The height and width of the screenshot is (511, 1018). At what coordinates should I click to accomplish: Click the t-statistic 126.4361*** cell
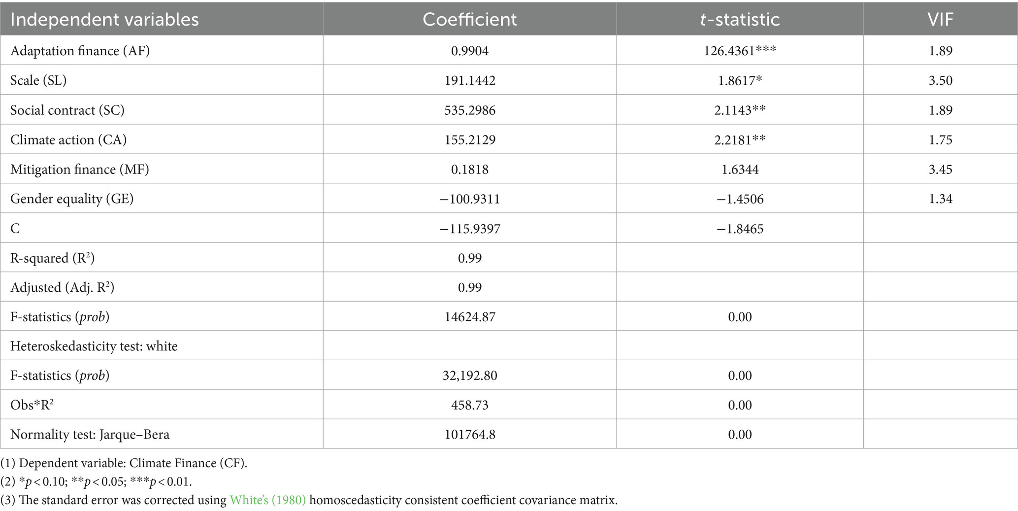(x=740, y=51)
